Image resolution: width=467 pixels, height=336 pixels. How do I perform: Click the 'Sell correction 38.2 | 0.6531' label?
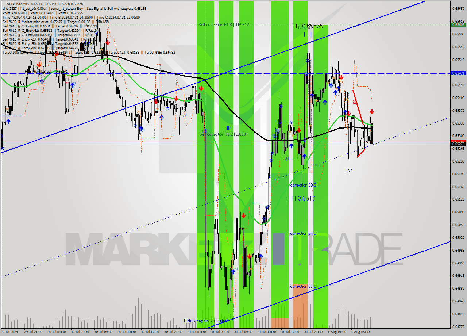click(x=224, y=134)
